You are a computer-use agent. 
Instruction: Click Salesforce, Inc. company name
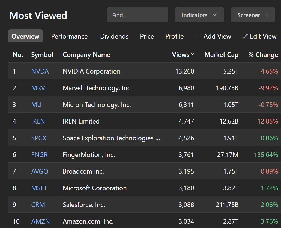coord(84,205)
